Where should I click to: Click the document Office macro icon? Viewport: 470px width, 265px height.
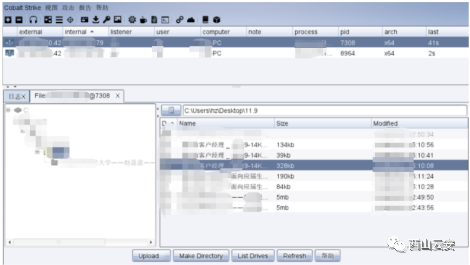click(x=154, y=20)
